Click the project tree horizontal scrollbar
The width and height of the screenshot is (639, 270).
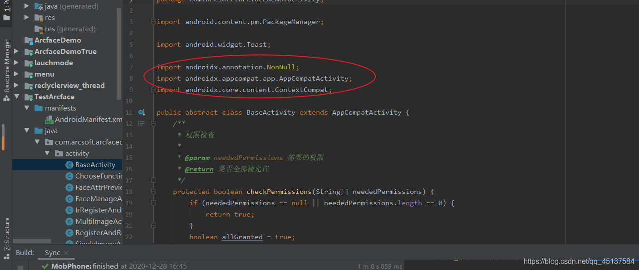(32, 241)
